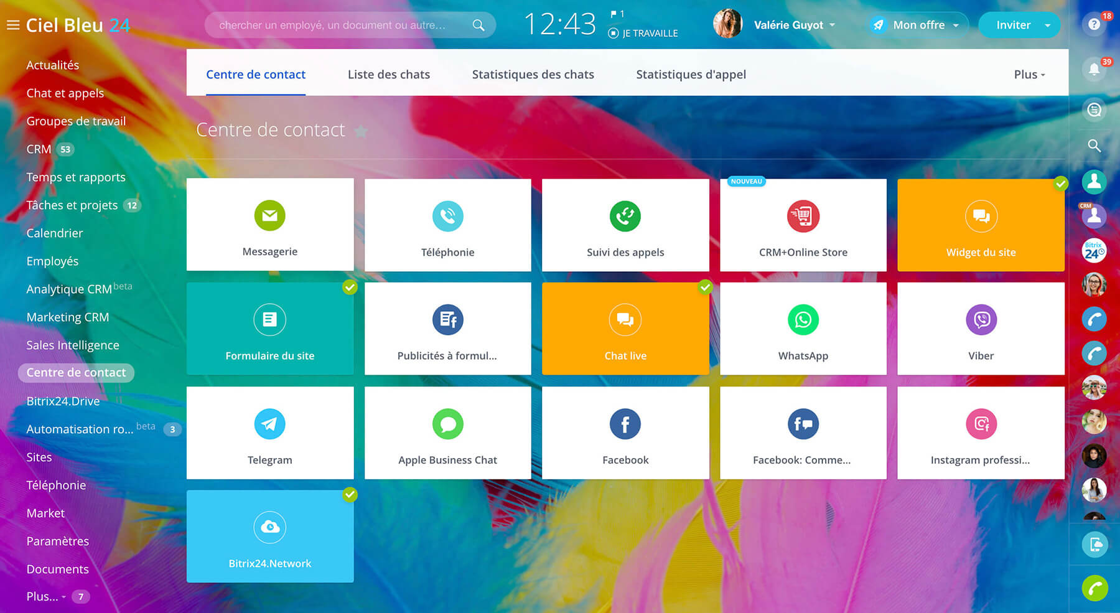Open Groupes de travail menu item

tap(76, 121)
